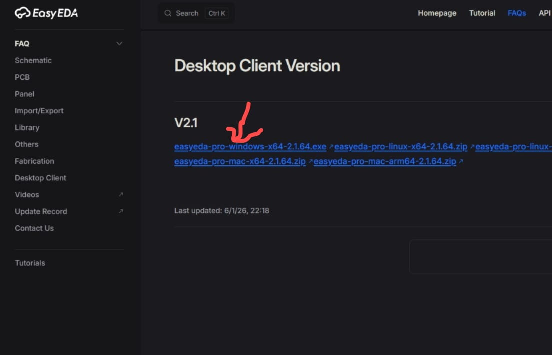Viewport: 552px width, 355px height.
Task: Expand the Update Record sidebar entry
Action: (41, 211)
